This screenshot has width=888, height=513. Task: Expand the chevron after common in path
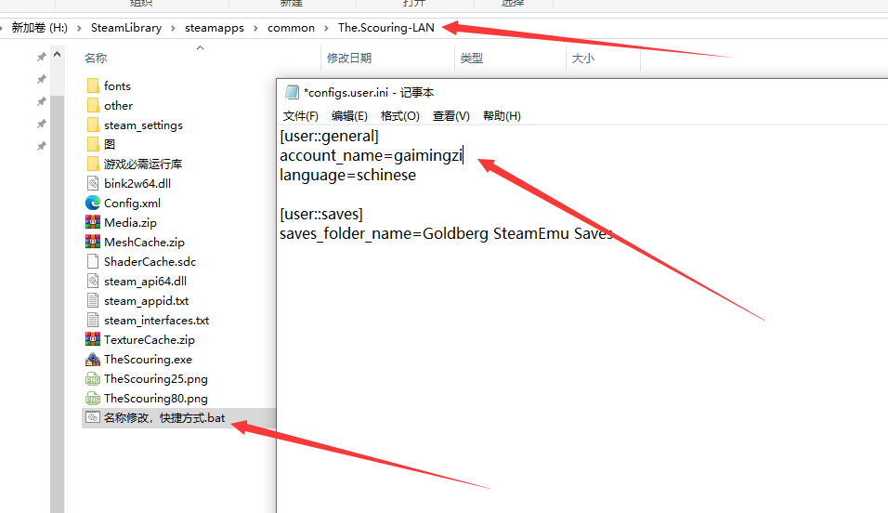(x=326, y=28)
